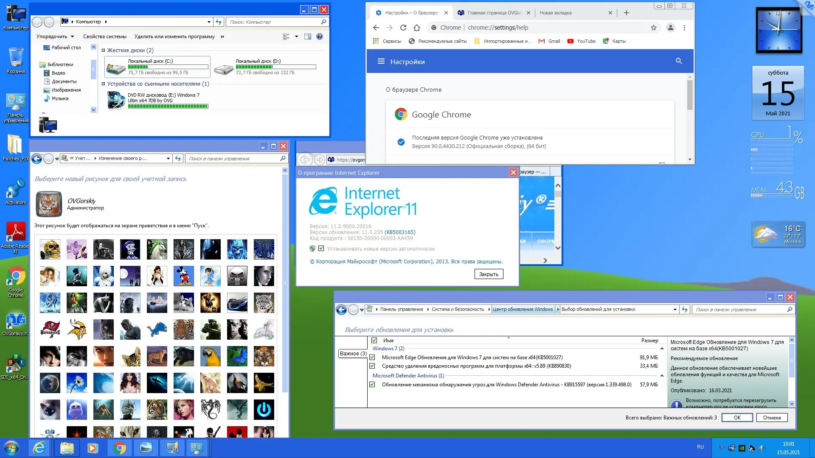Toggle automatic IE version install checkbox
Screen dimensions: 815x458
point(321,249)
